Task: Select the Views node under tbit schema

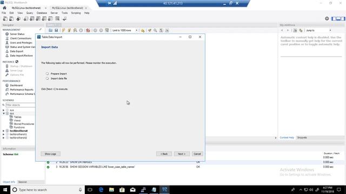Action: pyautogui.click(x=17, y=121)
